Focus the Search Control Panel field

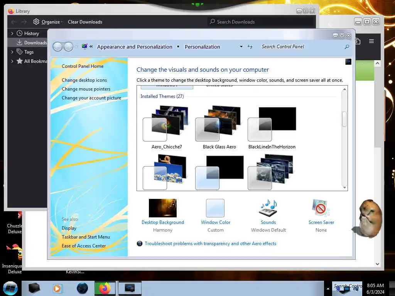[301, 47]
